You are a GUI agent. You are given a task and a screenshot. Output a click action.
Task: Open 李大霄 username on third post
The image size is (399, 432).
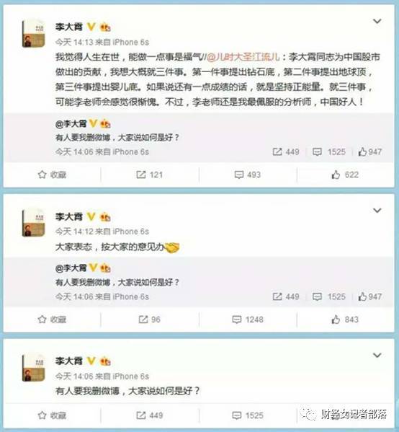69,361
